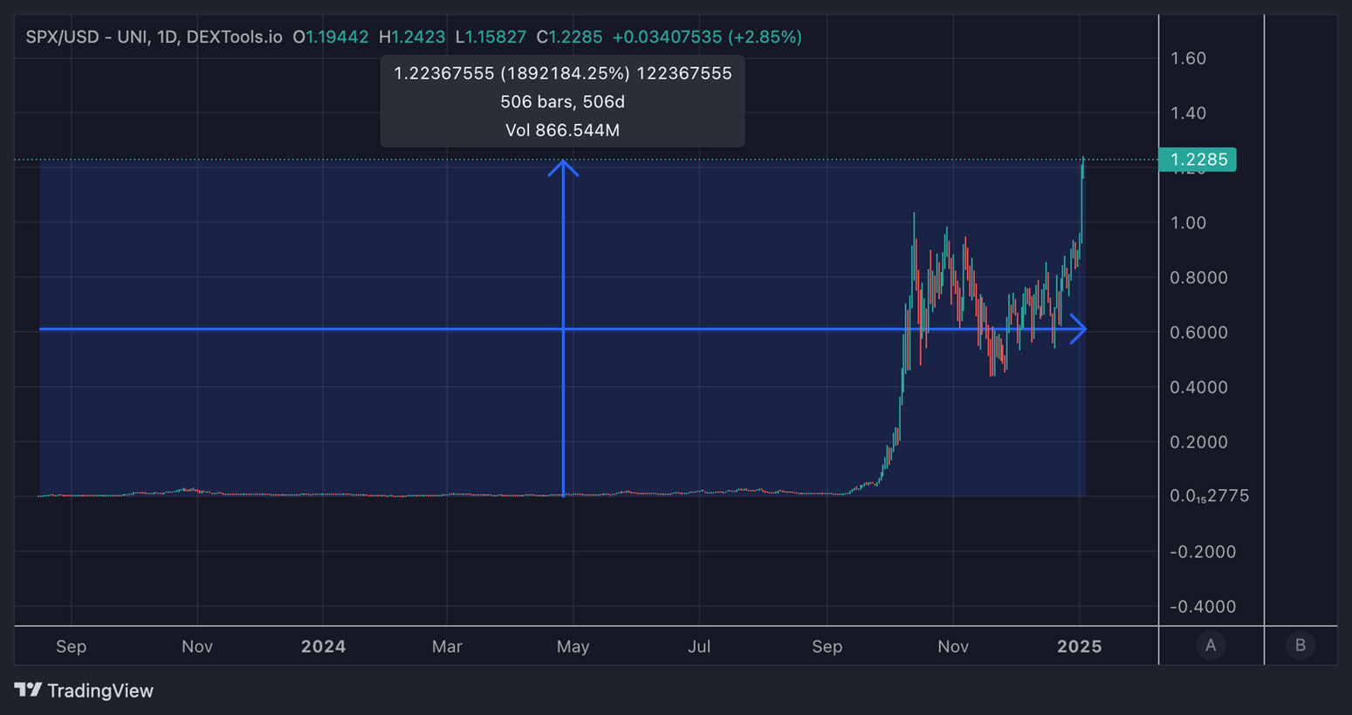Click the -0.4000 price axis label

coord(1202,607)
